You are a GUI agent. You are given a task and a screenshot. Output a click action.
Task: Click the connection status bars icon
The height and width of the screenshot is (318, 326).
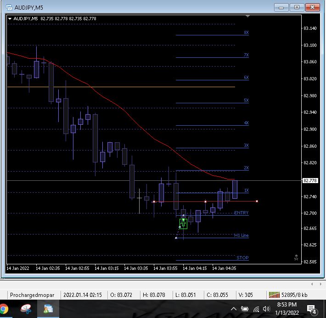click(x=274, y=295)
